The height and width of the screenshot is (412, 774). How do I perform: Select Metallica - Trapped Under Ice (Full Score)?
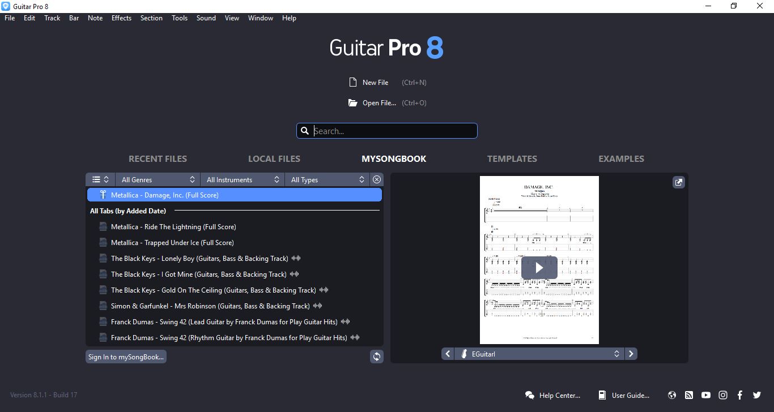(235, 242)
